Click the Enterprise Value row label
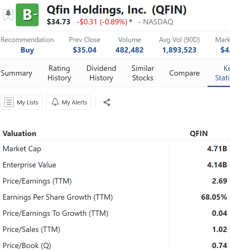This screenshot has height=250, width=230. tap(29, 165)
